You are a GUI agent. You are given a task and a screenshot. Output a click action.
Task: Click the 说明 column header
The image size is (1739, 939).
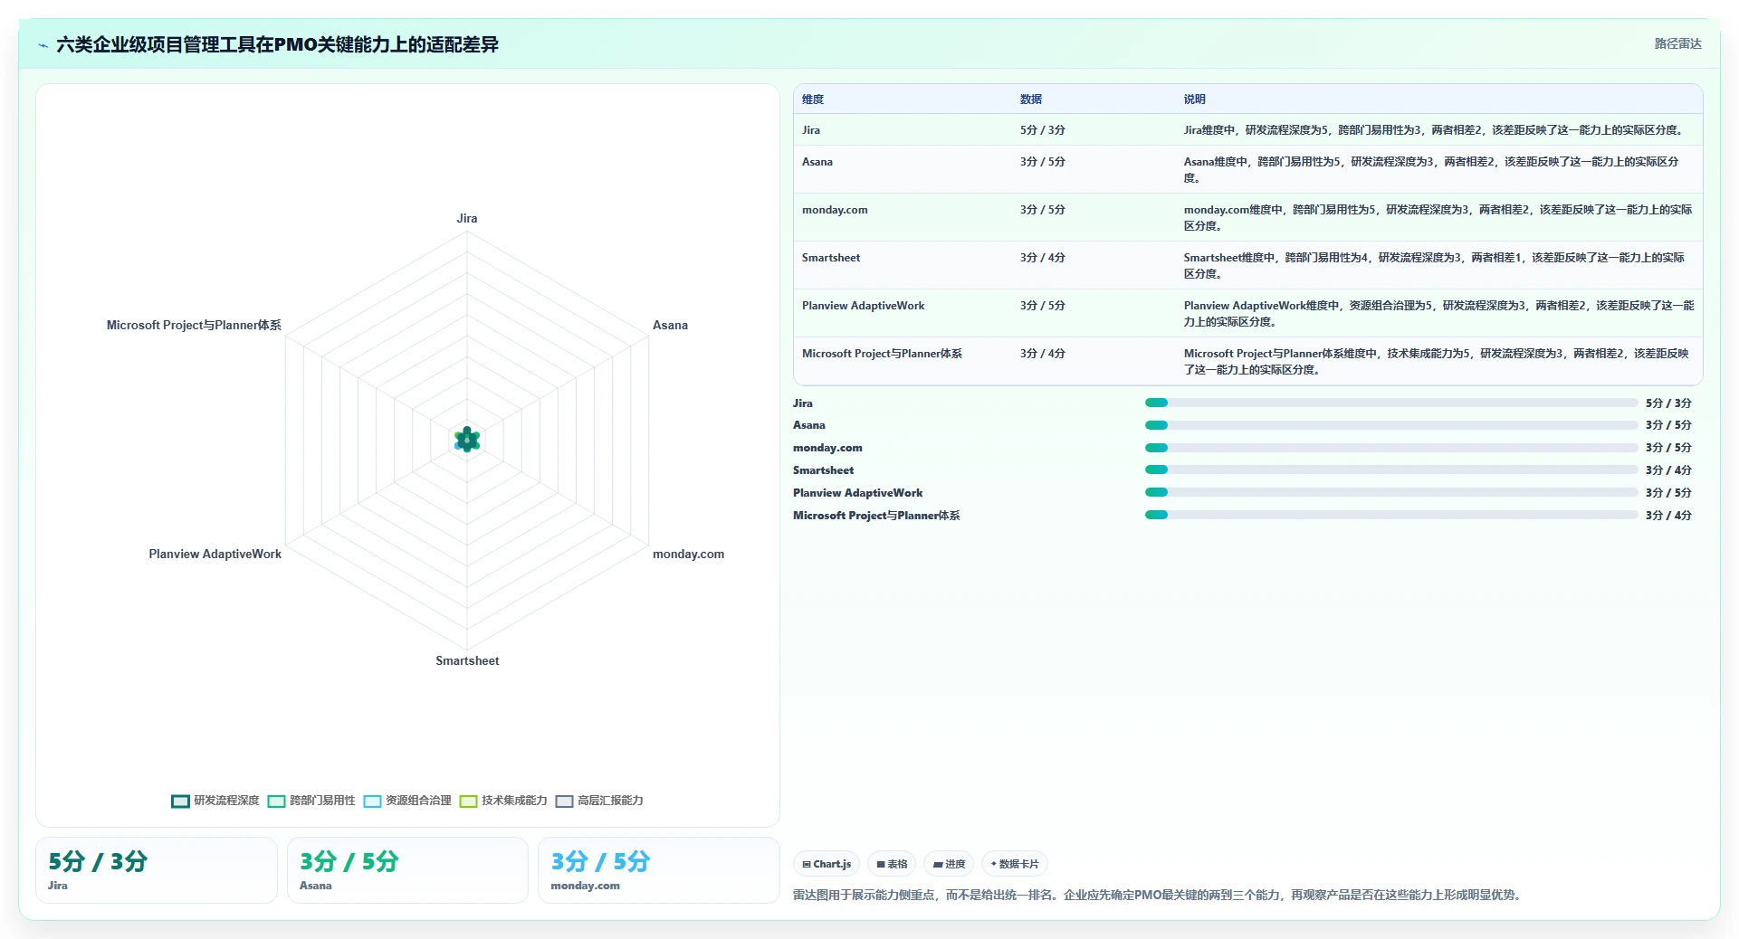pyautogui.click(x=1195, y=100)
